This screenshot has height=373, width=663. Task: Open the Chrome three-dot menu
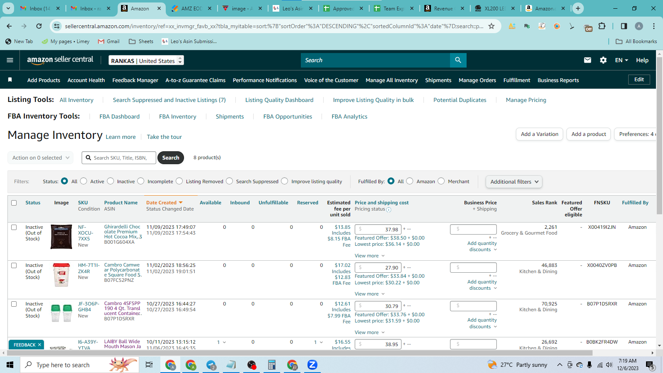tap(654, 26)
